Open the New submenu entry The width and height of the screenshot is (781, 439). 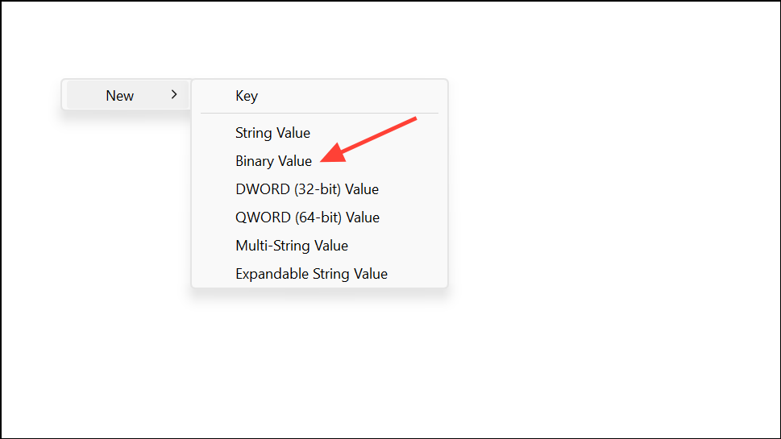click(120, 96)
